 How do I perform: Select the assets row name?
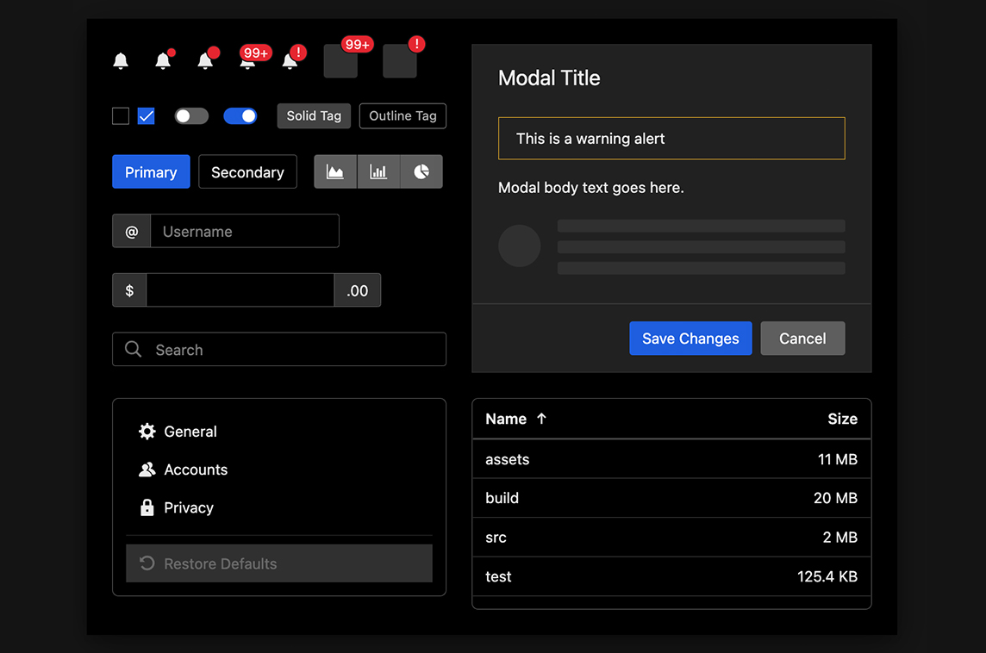click(508, 459)
